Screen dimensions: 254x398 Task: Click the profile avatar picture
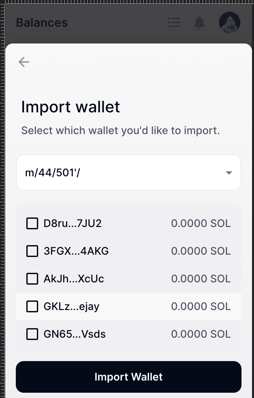point(229,22)
